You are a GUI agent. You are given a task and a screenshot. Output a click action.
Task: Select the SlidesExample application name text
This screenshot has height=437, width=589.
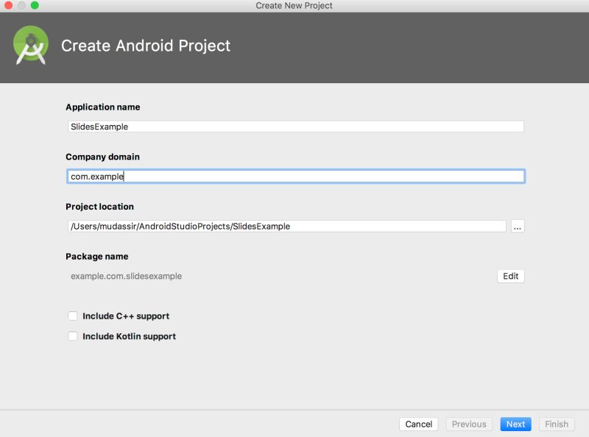[95, 126]
